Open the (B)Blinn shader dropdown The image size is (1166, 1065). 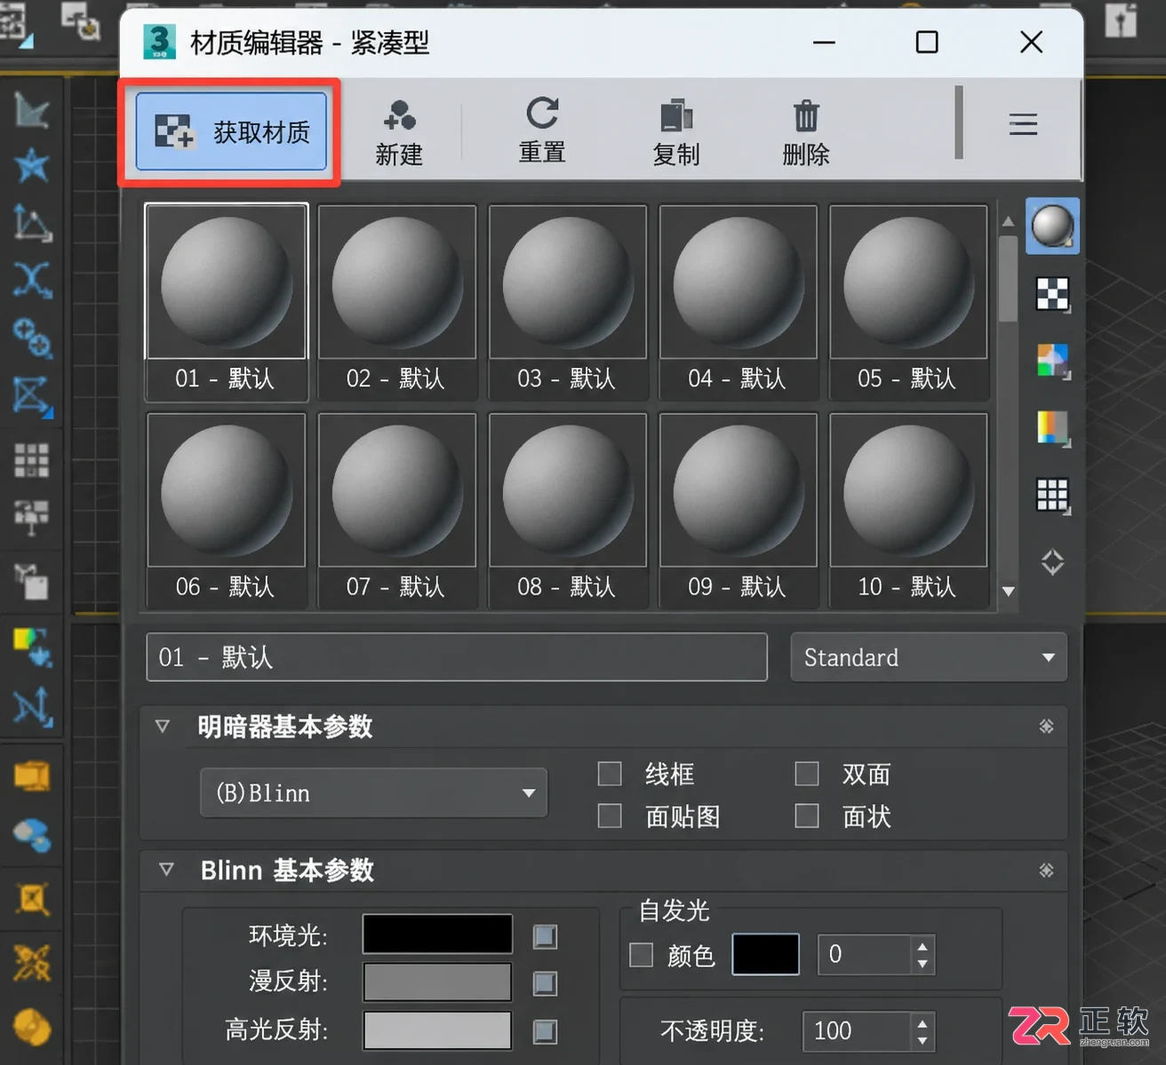373,792
